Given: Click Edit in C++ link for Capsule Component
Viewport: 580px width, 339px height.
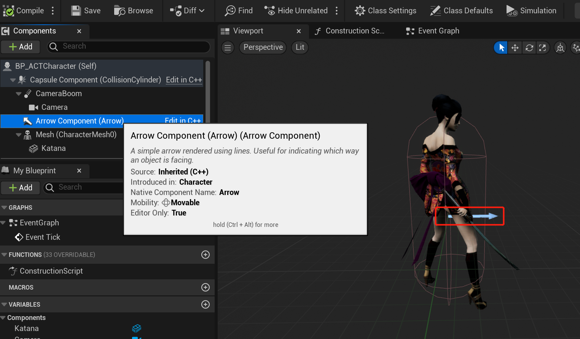Looking at the screenshot, I should pos(184,80).
